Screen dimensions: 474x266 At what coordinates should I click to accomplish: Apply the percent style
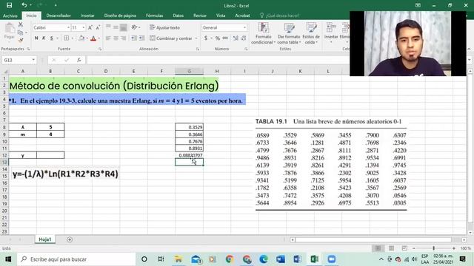point(218,38)
